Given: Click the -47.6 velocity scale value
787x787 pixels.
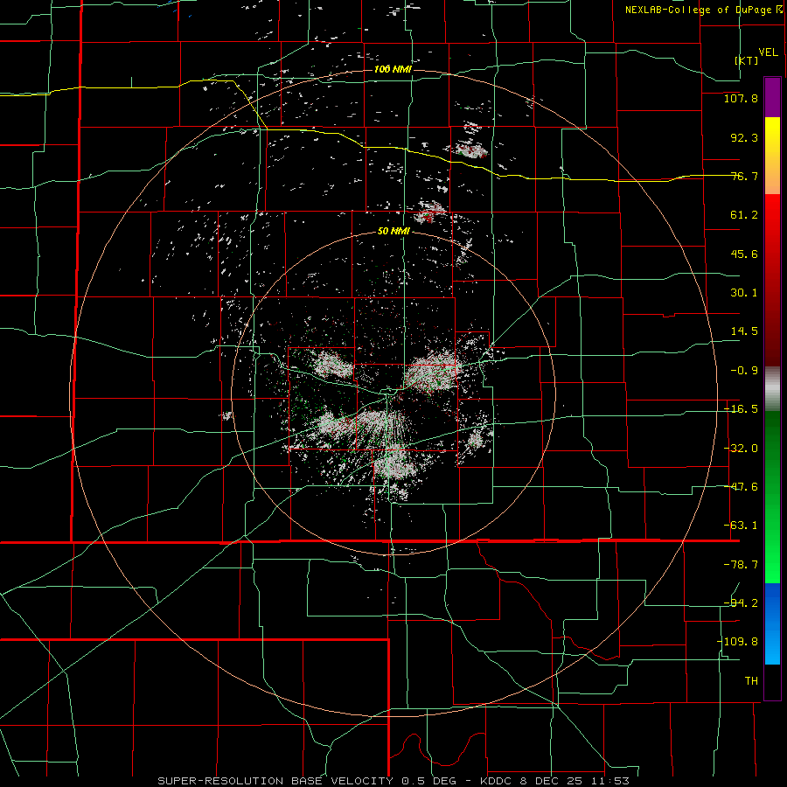Looking at the screenshot, I should point(741,487).
